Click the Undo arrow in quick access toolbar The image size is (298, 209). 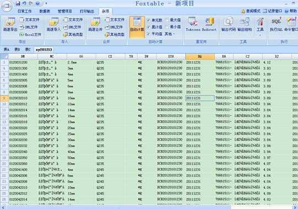(x=24, y=3)
